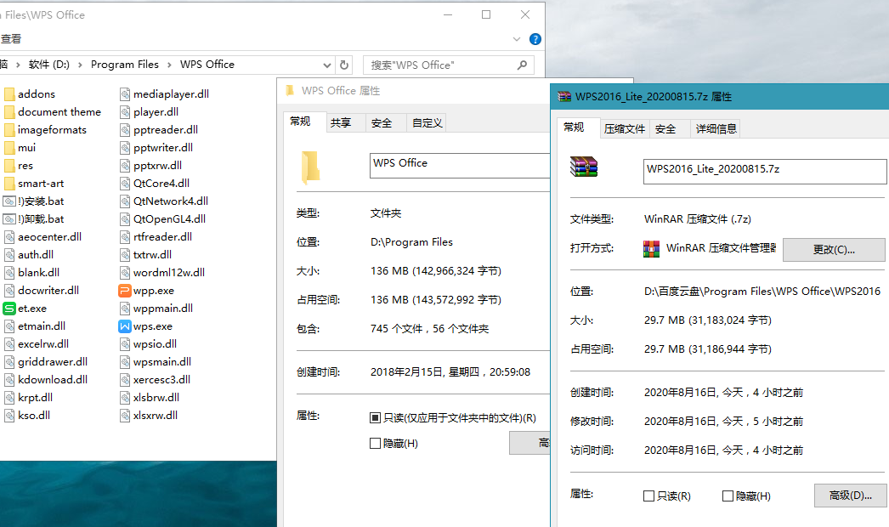Select the wpp.exe application icon
Screen dimensions: 889x527
pos(125,291)
